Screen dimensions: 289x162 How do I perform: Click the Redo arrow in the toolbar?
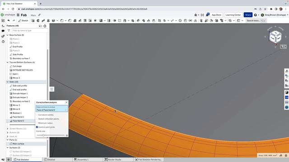[x=14, y=21]
